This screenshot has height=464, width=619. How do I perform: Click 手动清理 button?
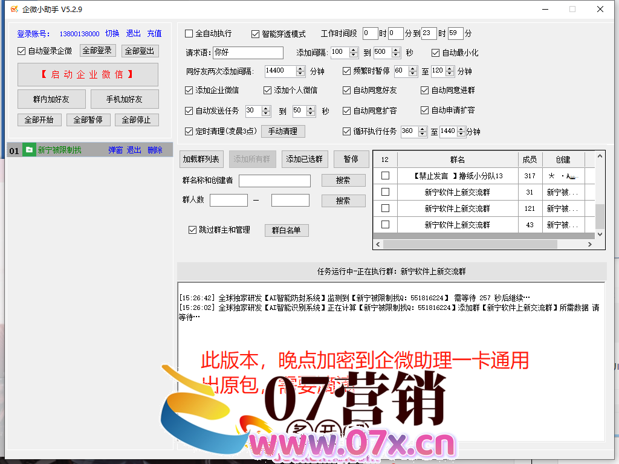tap(283, 131)
